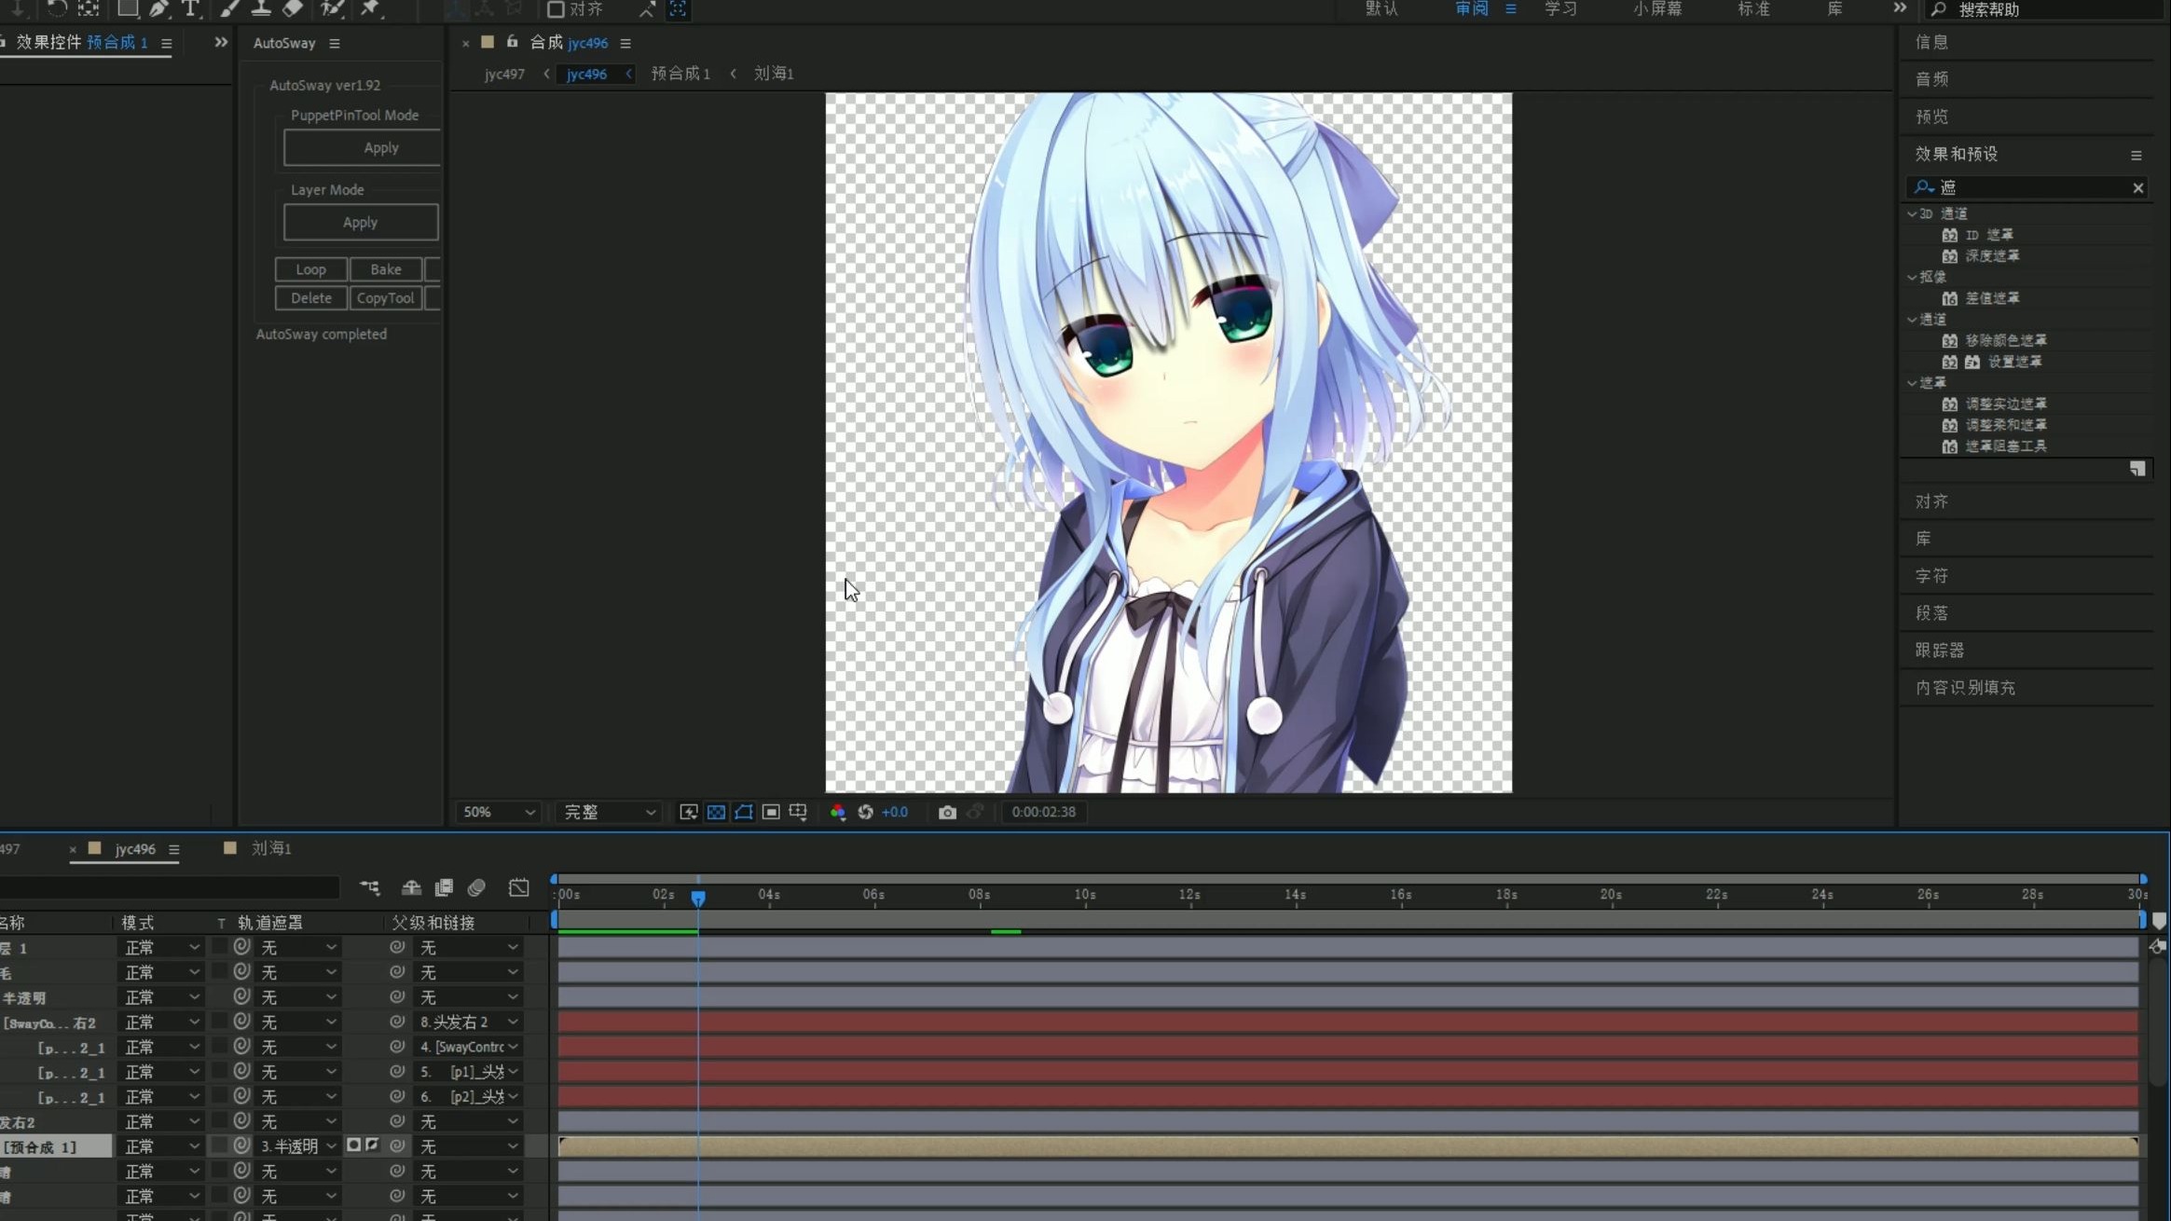This screenshot has width=2171, height=1221.
Task: Switch to the 默认 workspace
Action: click(x=1381, y=8)
